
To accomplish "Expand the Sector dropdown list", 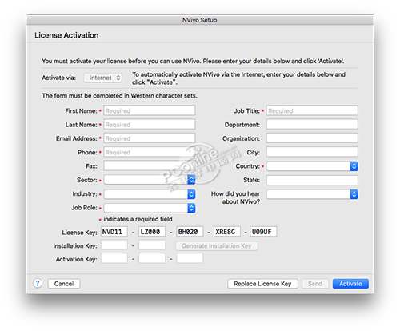I will (150, 180).
